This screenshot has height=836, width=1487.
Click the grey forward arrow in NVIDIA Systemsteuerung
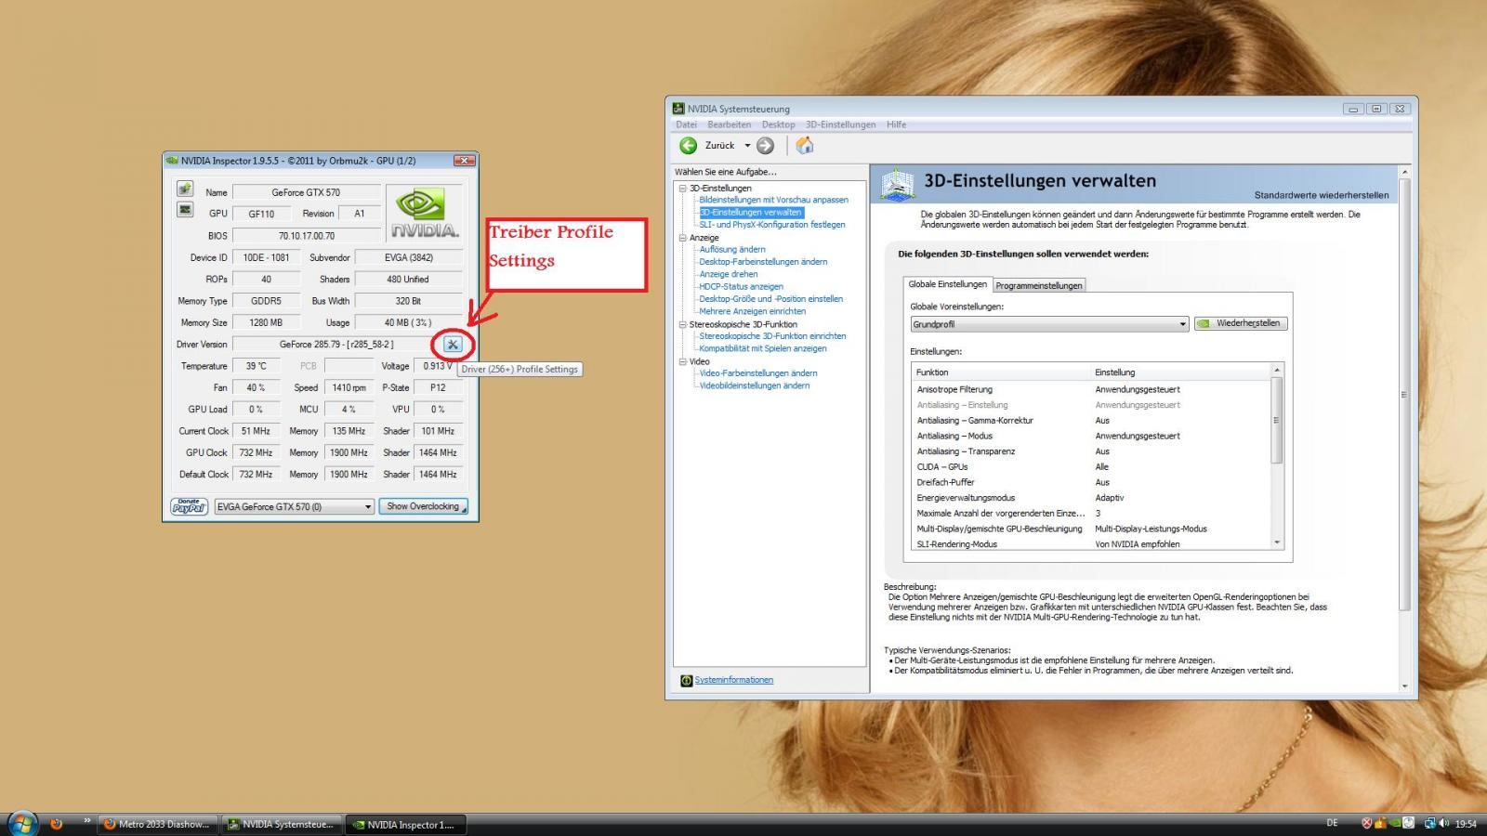(765, 145)
